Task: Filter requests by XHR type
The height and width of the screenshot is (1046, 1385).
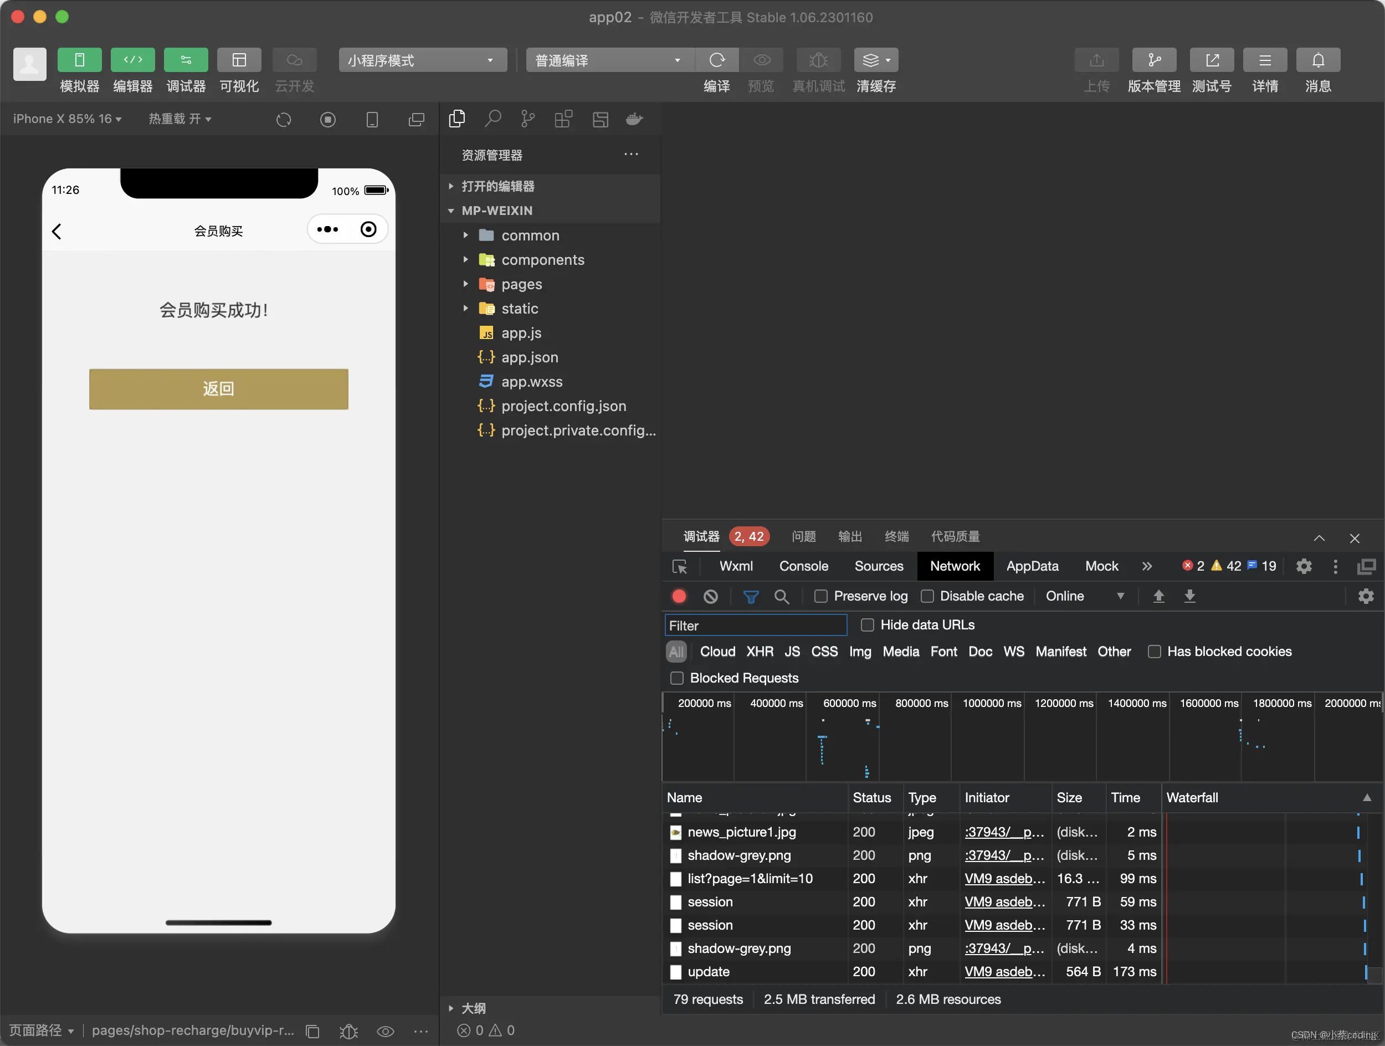Action: (x=759, y=652)
